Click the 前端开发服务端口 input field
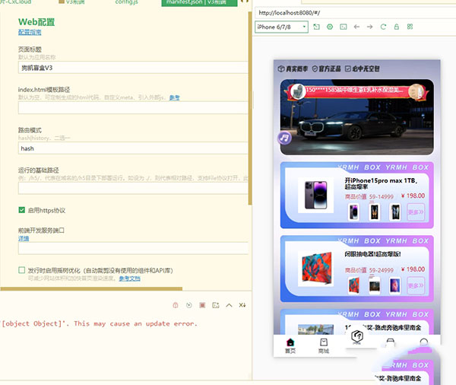Viewport: 456px width, 385px height. click(133, 248)
